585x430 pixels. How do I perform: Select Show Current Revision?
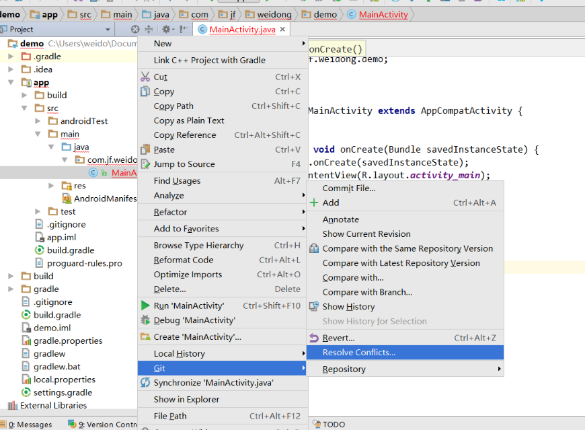coord(405,234)
